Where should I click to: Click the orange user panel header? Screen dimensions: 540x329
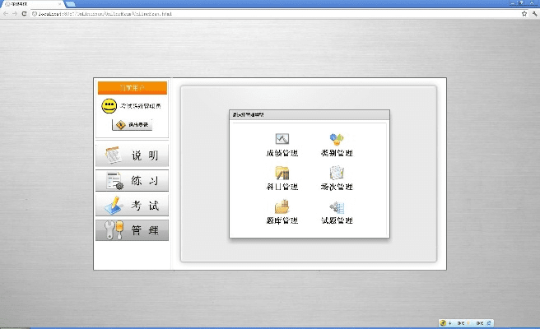[132, 87]
